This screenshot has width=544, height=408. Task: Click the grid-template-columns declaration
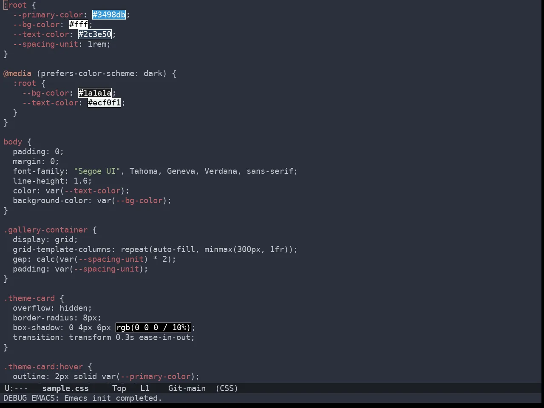click(155, 249)
